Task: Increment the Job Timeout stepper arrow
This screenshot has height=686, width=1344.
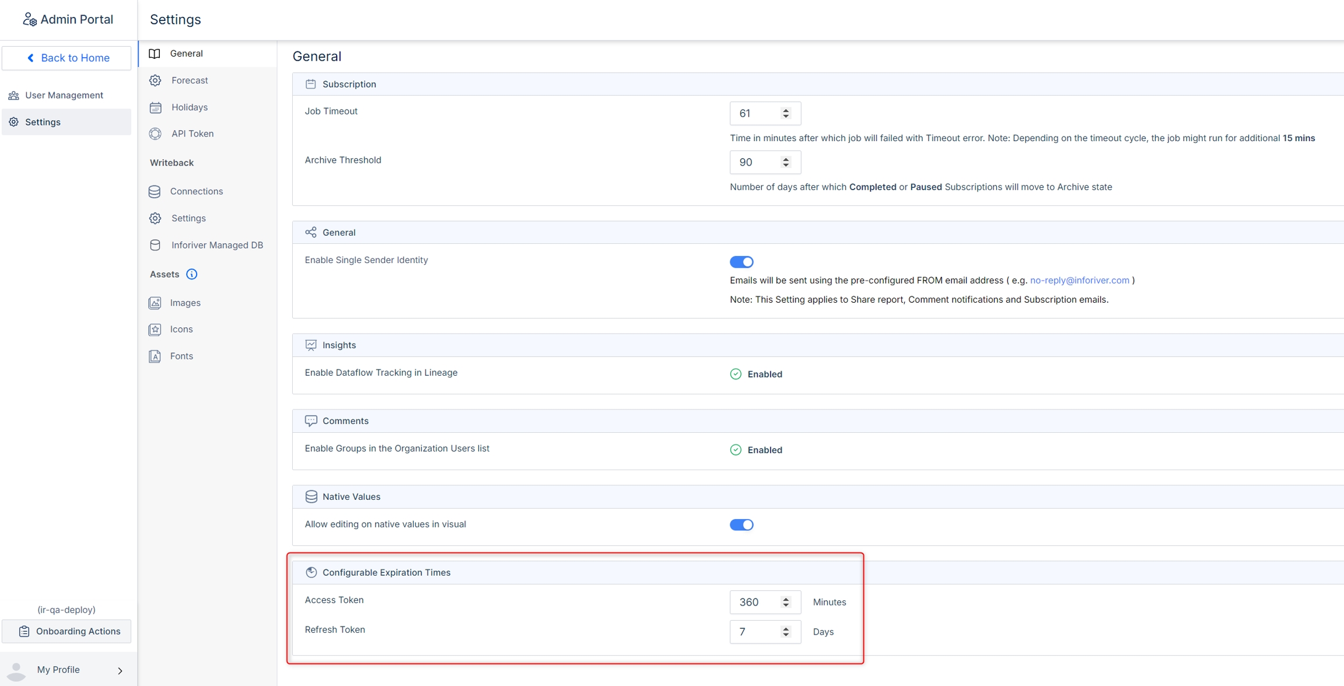Action: (x=786, y=110)
